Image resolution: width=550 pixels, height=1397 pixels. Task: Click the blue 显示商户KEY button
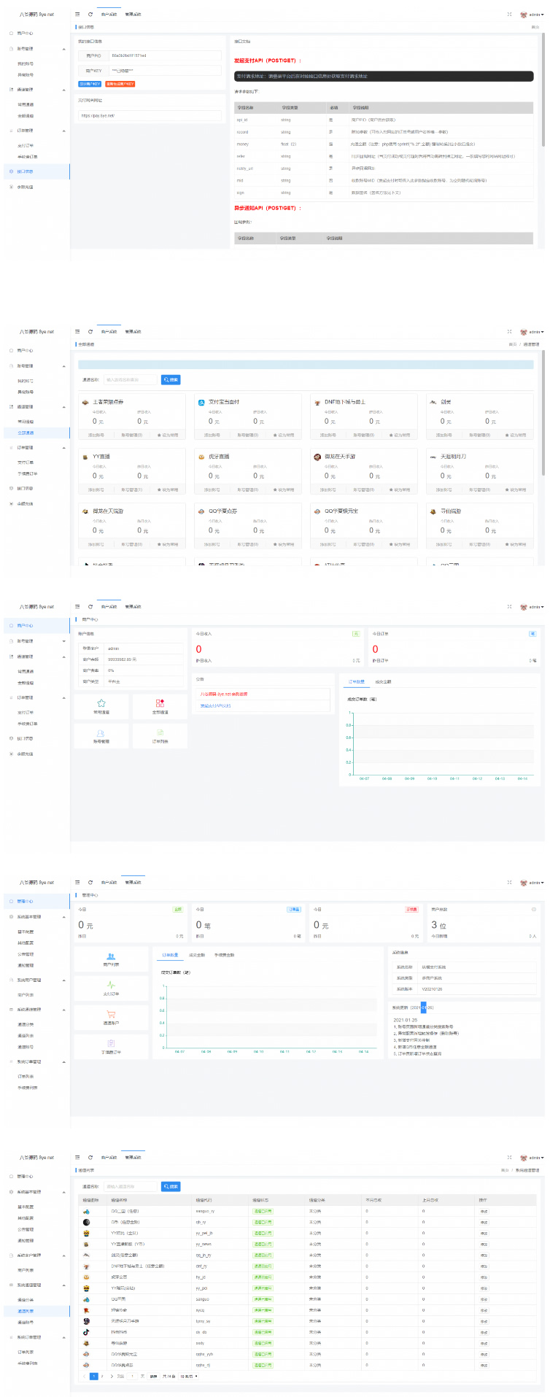point(90,84)
